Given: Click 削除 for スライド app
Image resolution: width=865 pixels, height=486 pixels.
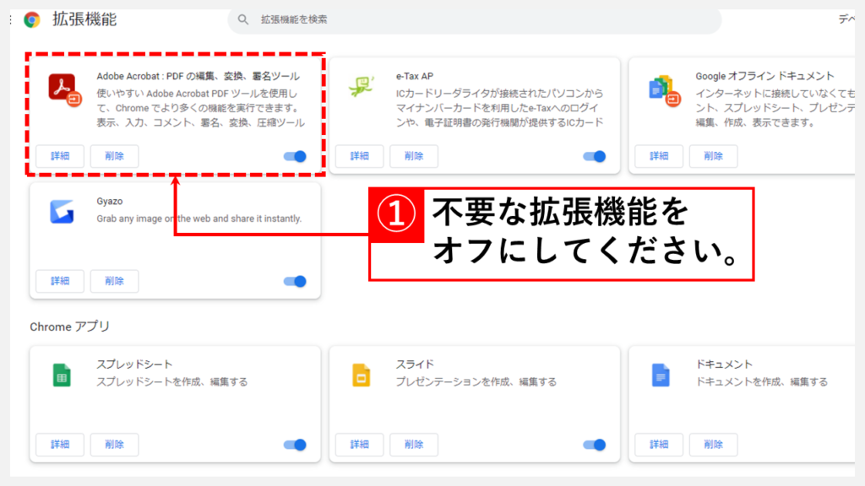Looking at the screenshot, I should coord(414,444).
